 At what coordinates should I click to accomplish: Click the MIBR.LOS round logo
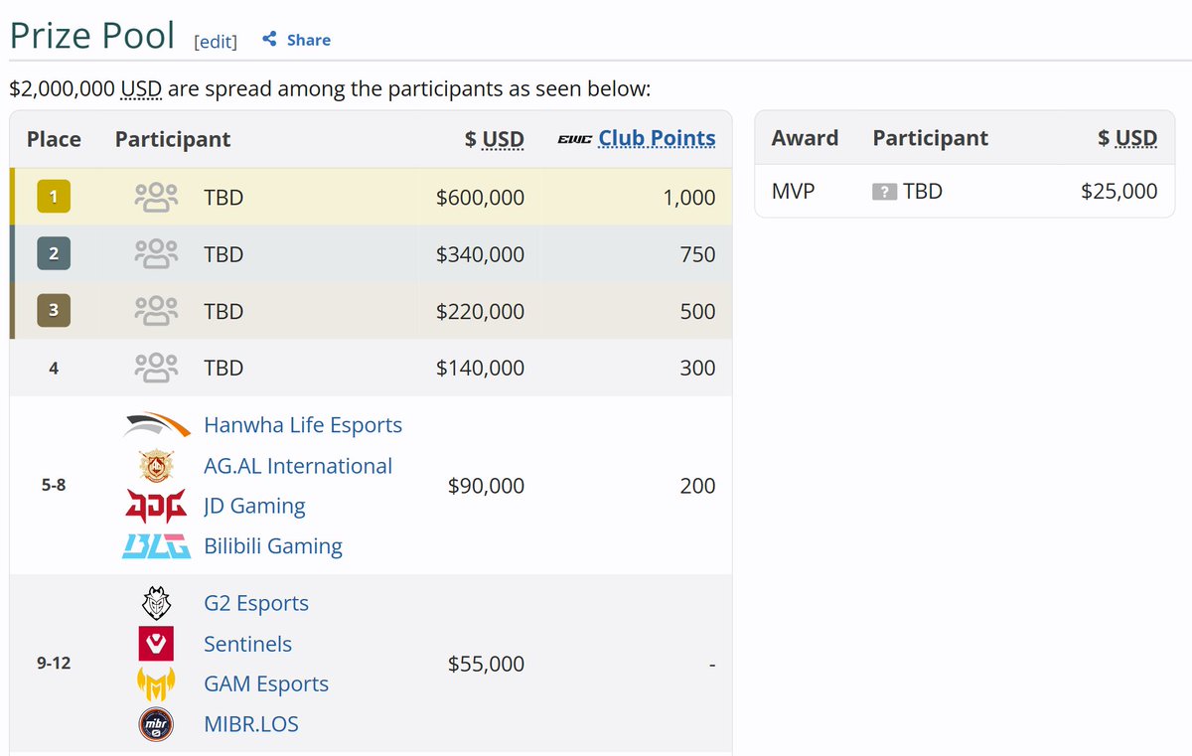(x=157, y=724)
